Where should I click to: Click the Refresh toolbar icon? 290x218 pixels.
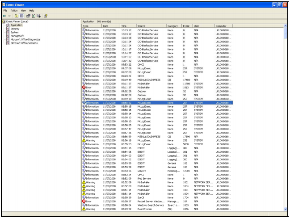click(34, 16)
